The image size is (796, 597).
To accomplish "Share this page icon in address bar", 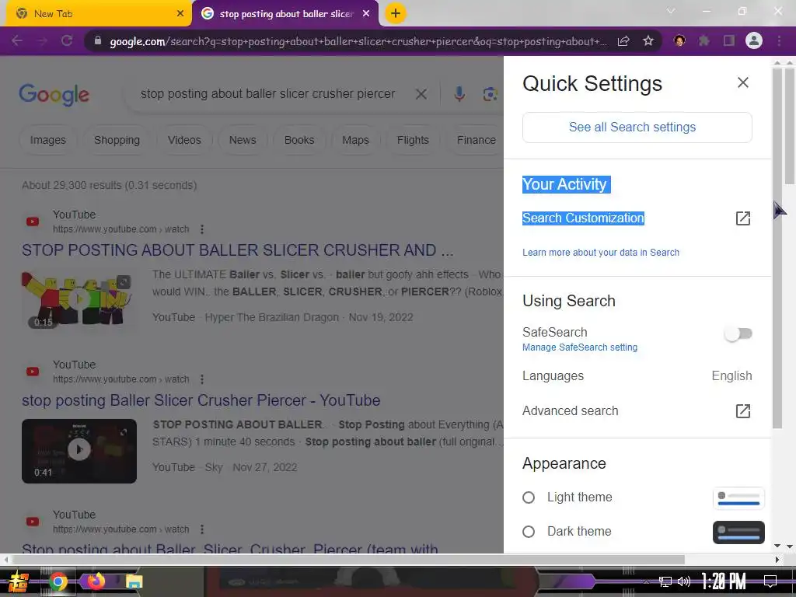I will [623, 41].
